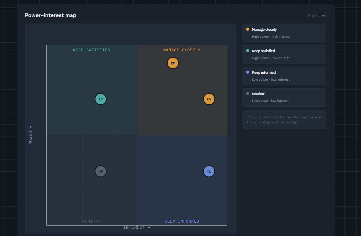Click the 5 plotted counter text
This screenshot has width=361, height=236.
point(317,16)
